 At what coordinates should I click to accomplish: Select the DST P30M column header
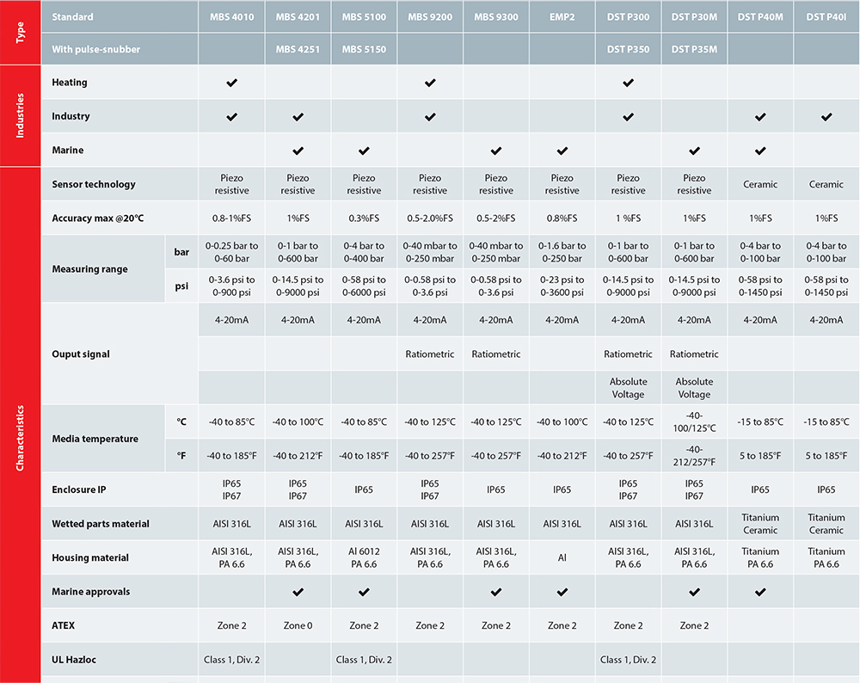tap(694, 16)
